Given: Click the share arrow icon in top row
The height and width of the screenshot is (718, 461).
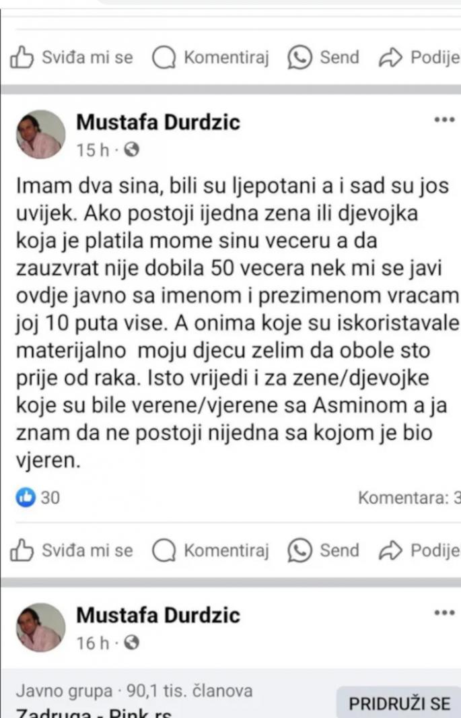Looking at the screenshot, I should (390, 58).
